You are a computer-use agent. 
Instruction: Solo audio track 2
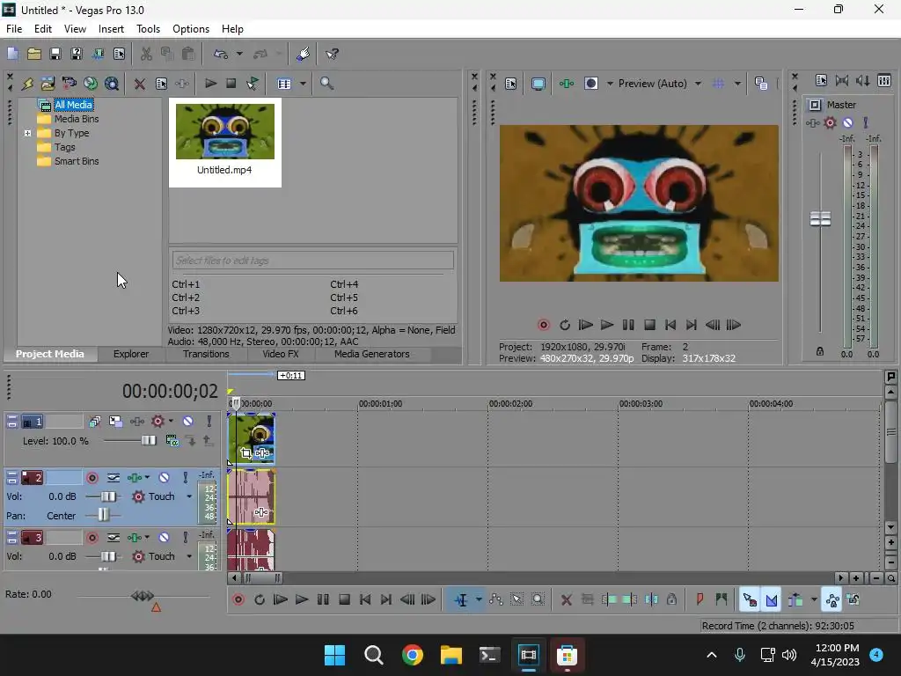pos(185,478)
